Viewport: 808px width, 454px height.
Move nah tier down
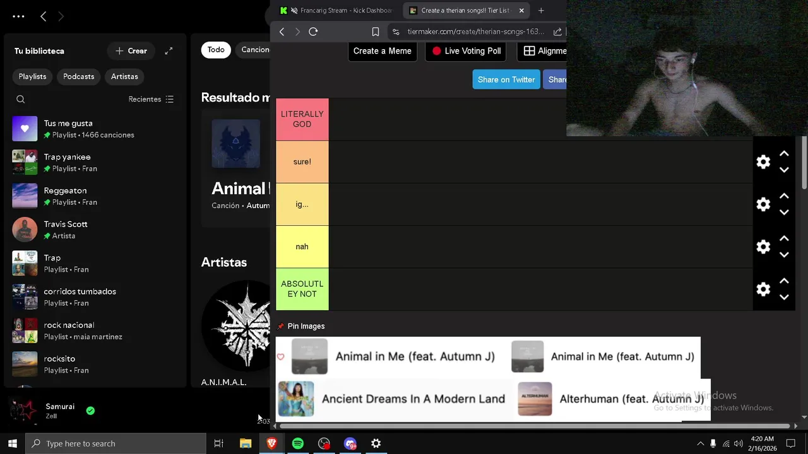point(784,255)
